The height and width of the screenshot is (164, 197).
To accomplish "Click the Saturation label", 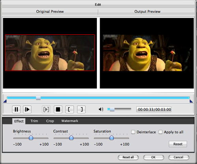I will pos(102,131).
